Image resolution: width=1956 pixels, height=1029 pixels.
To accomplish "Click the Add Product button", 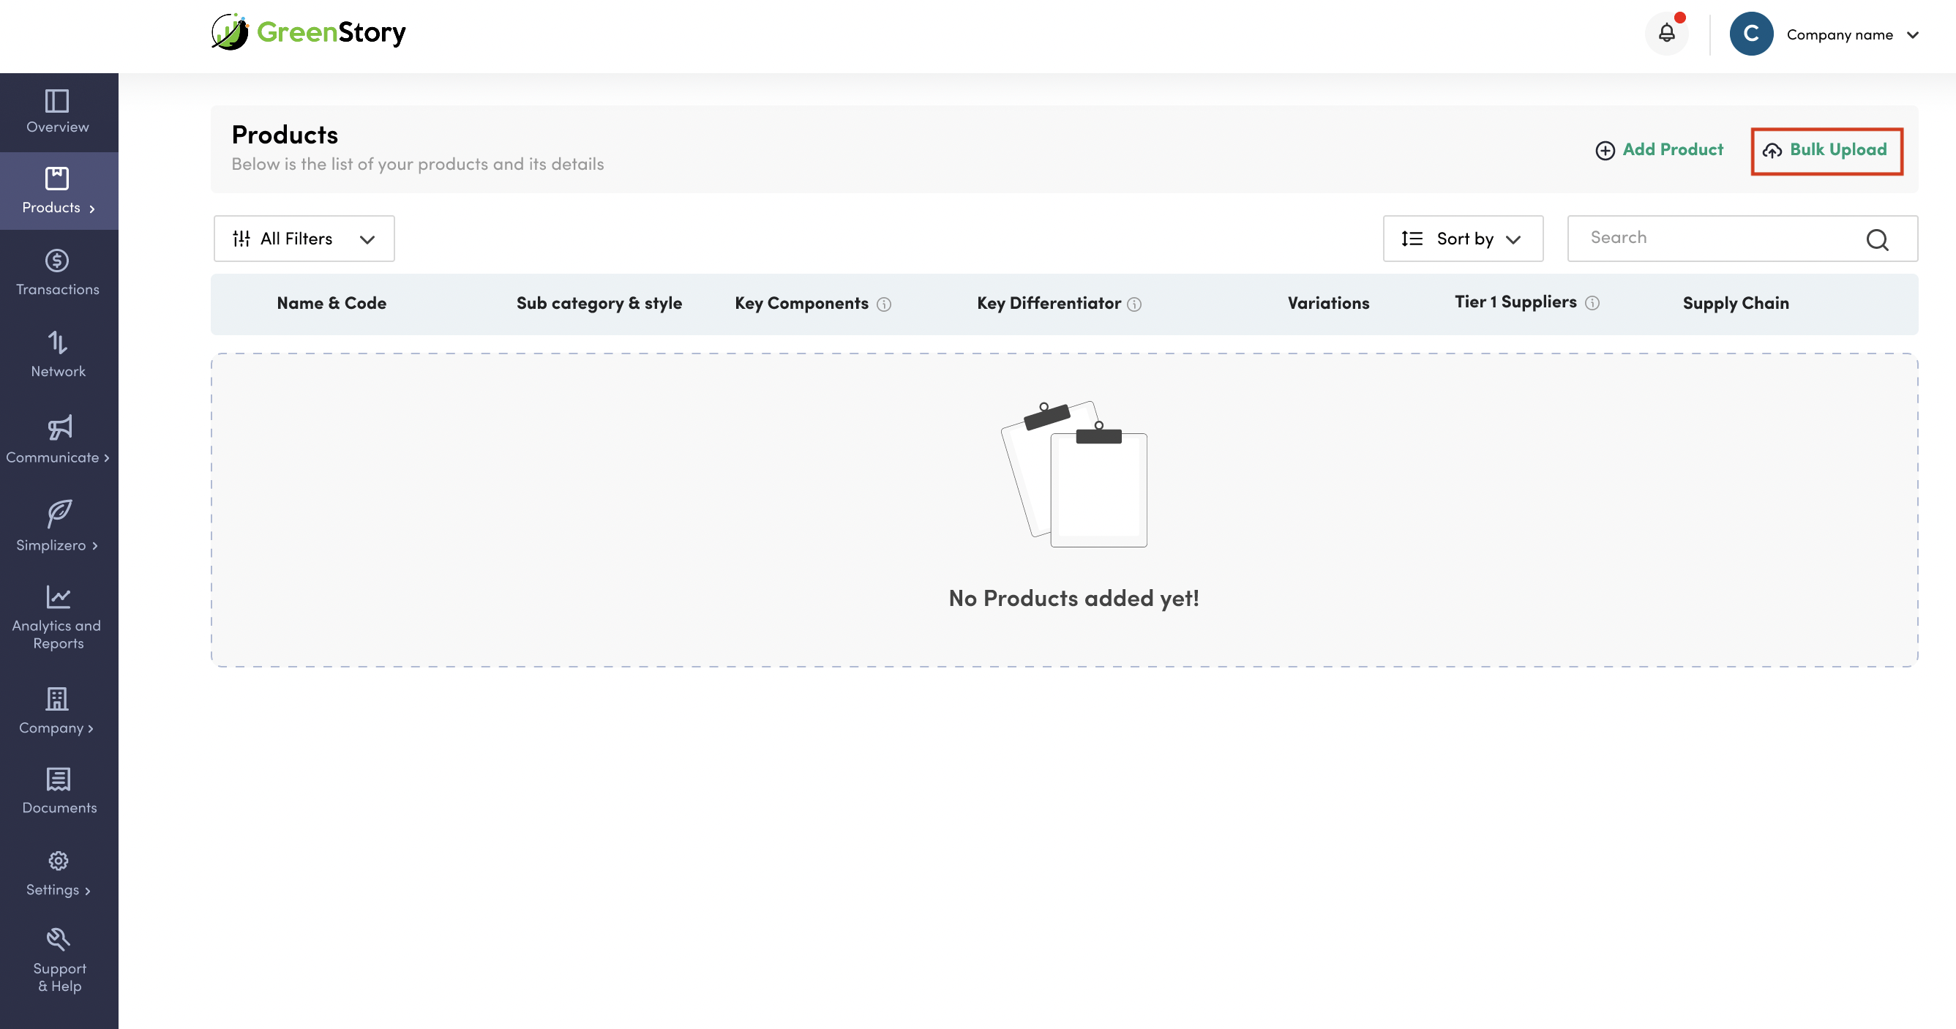I will tap(1659, 150).
